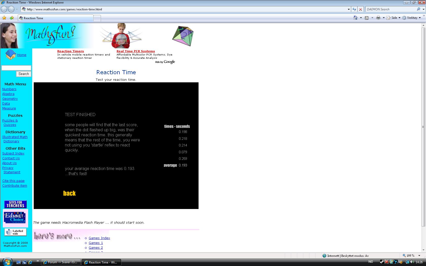Viewport: 426px width, 266px height.
Task: Click the Search button in sidebar
Action: (24, 74)
